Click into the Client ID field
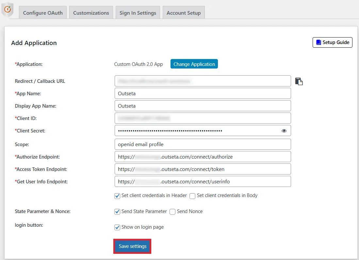The image size is (359, 260). [x=203, y=118]
